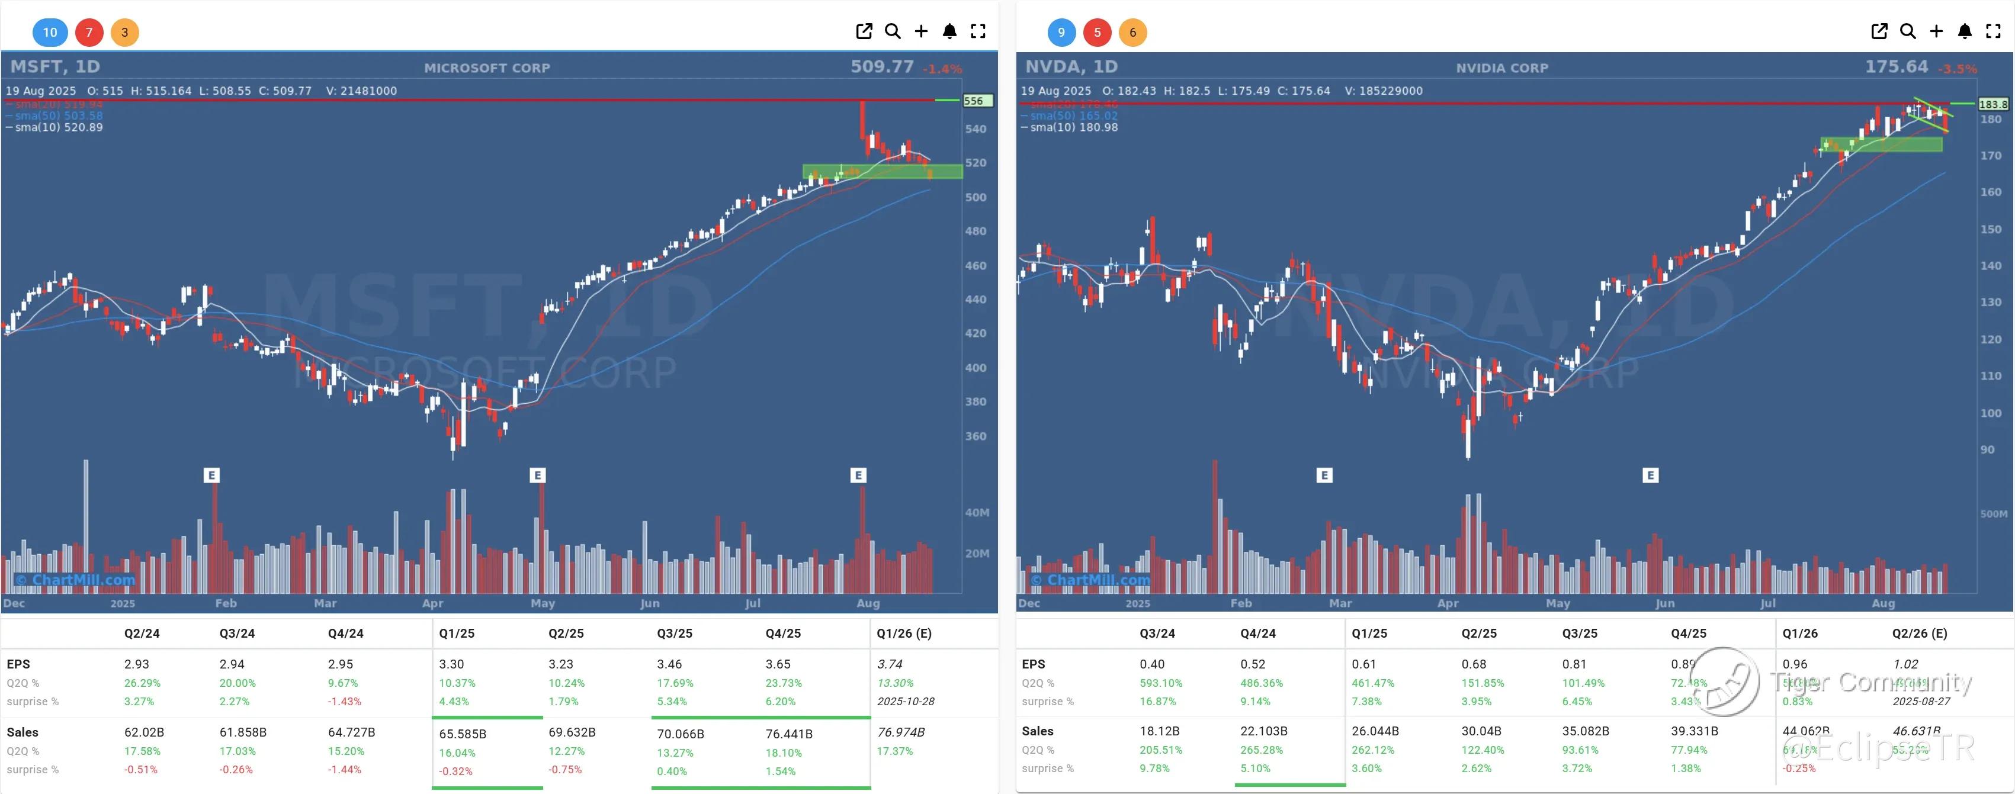
Task: Click the plus icon above NVDA chart
Action: point(1936,31)
